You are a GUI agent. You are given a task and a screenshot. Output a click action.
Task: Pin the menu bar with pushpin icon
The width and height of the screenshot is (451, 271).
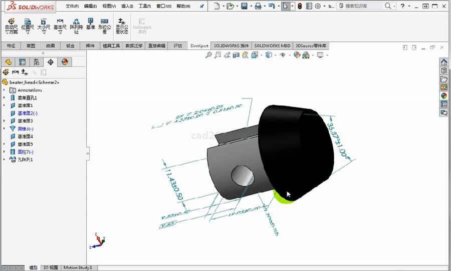202,6
